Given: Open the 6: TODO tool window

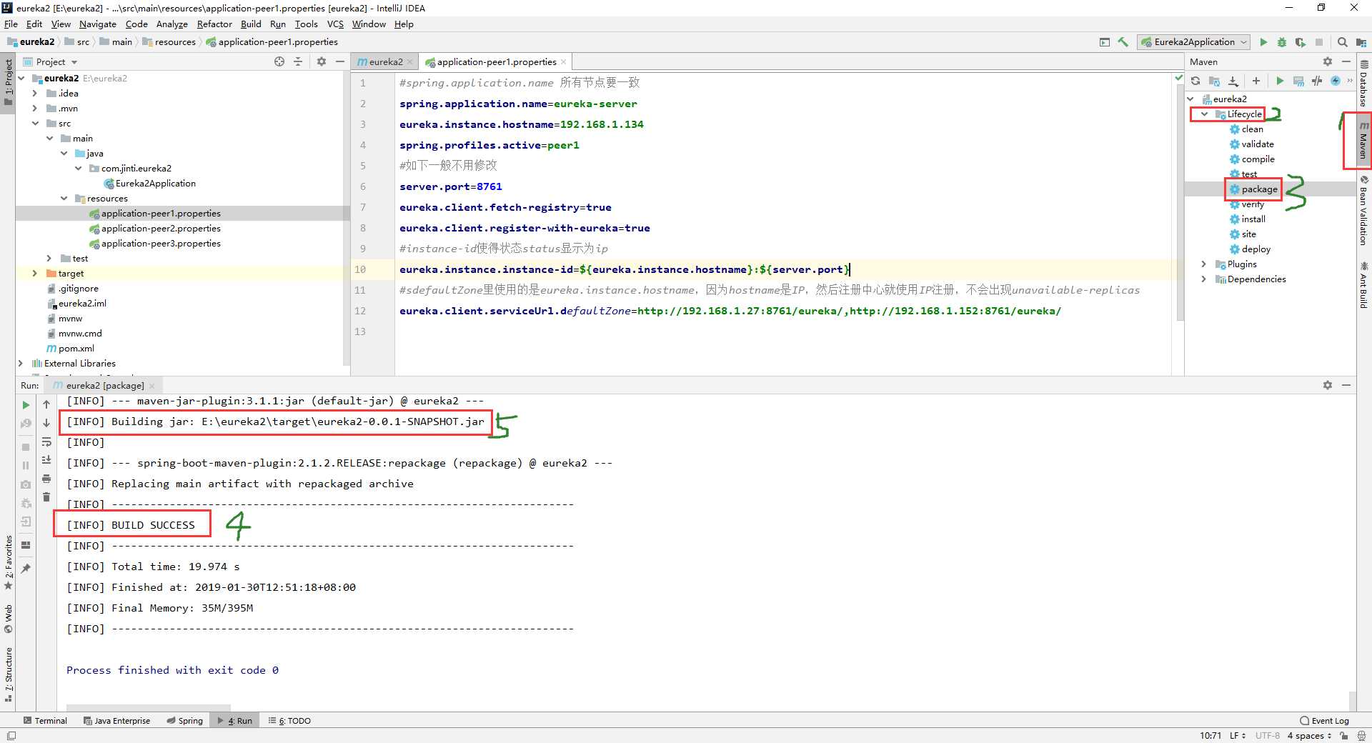Looking at the screenshot, I should (x=289, y=721).
